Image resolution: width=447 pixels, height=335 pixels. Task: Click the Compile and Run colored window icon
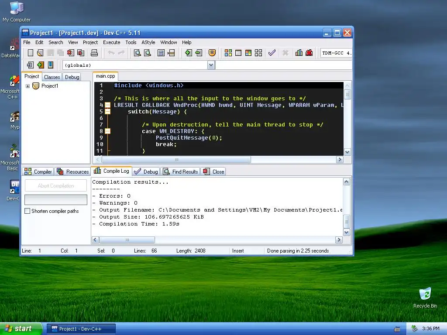click(248, 53)
